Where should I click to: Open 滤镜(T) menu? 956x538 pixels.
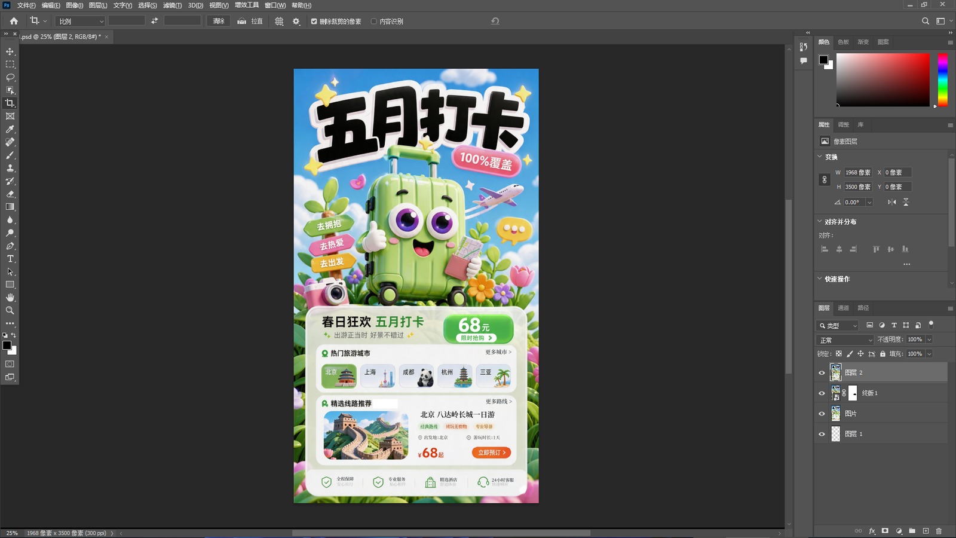click(172, 5)
